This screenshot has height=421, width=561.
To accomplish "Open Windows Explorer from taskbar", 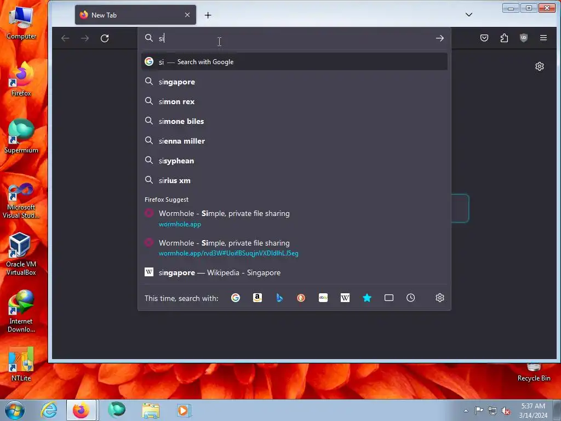I will (x=151, y=410).
